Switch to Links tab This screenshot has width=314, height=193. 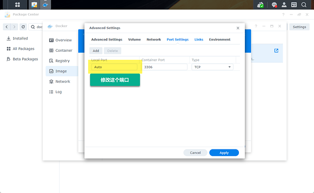[199, 40]
